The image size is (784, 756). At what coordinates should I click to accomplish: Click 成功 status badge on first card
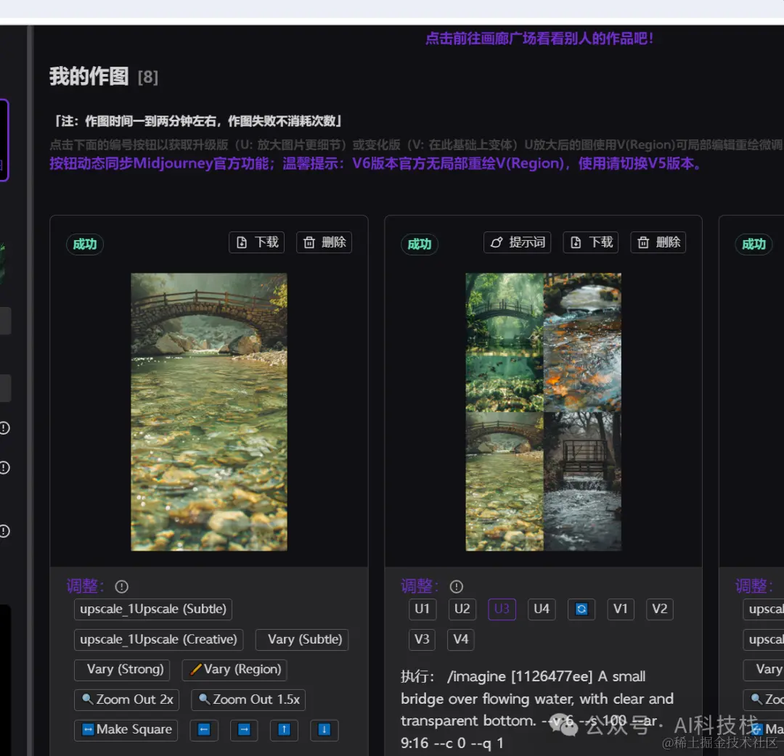[85, 245]
